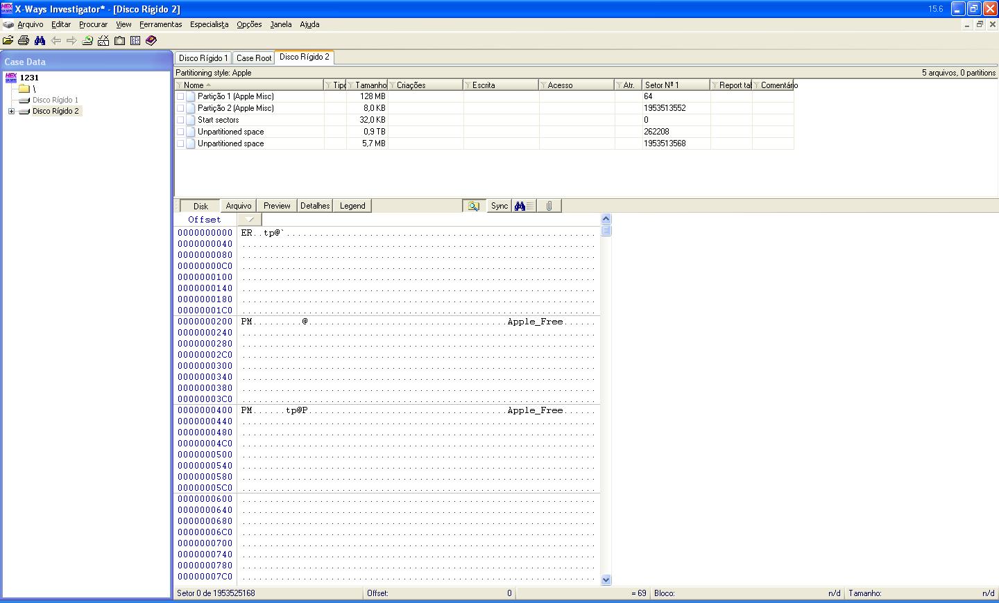
Task: Click the Print toolbar icon
Action: point(24,41)
